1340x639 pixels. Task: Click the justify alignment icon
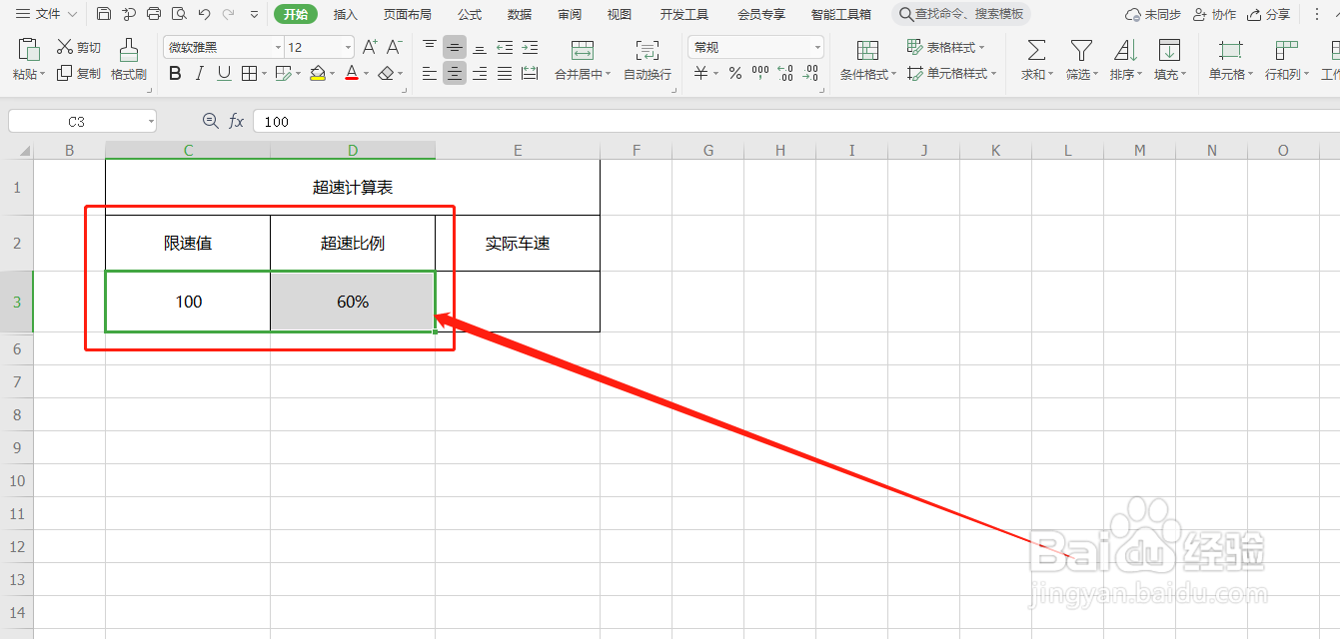coord(505,73)
